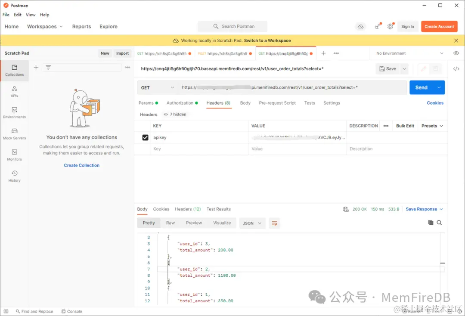Open the Help menu
The width and height of the screenshot is (465, 316).
[44, 15]
